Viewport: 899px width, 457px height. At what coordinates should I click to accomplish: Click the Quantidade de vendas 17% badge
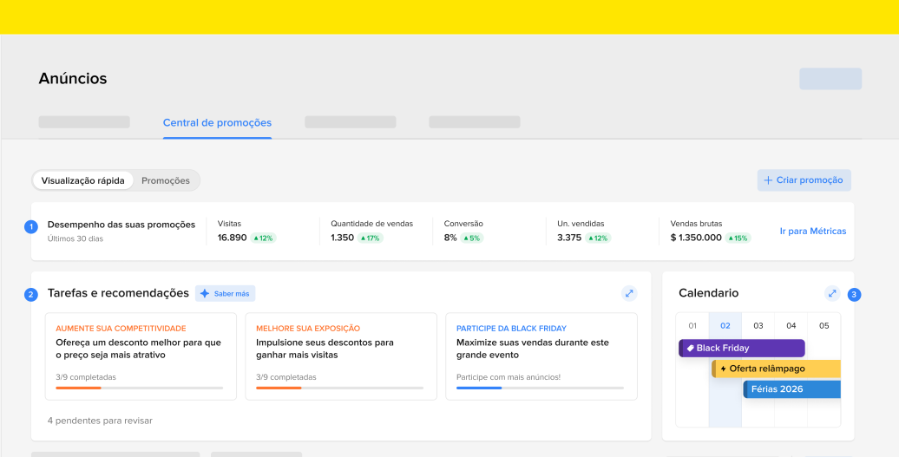371,238
